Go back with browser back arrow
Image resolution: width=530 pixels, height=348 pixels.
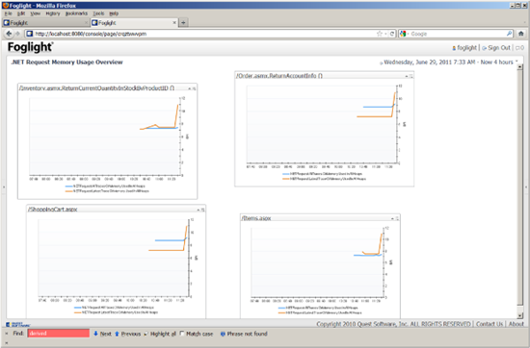pos(9,34)
